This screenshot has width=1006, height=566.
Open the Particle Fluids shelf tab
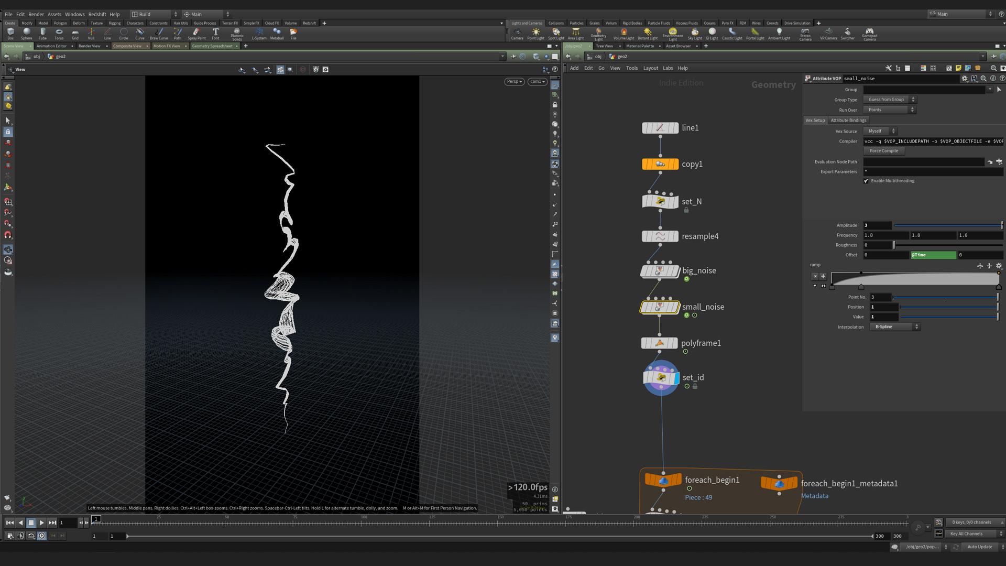coord(659,23)
